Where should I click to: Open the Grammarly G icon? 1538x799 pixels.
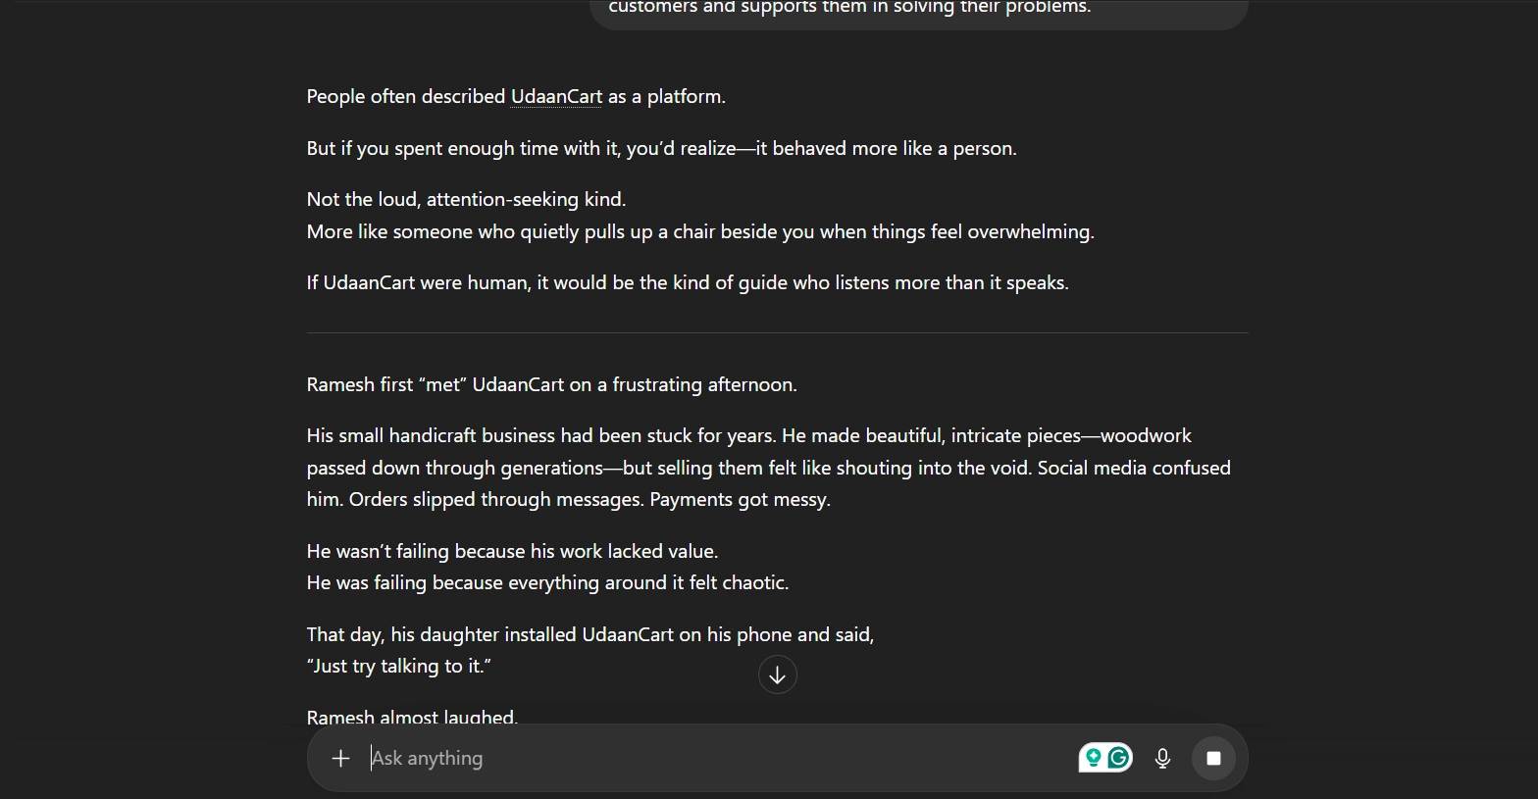[x=1118, y=757]
